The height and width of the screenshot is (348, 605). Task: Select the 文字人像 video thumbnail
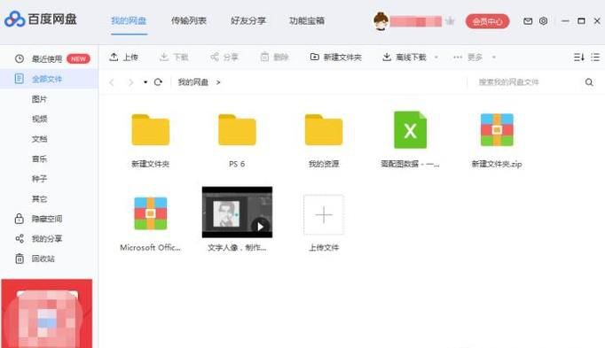(237, 213)
